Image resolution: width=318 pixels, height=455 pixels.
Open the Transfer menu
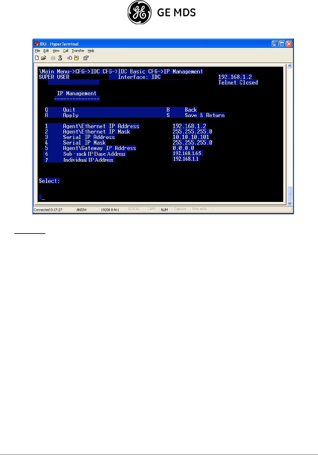pos(78,51)
